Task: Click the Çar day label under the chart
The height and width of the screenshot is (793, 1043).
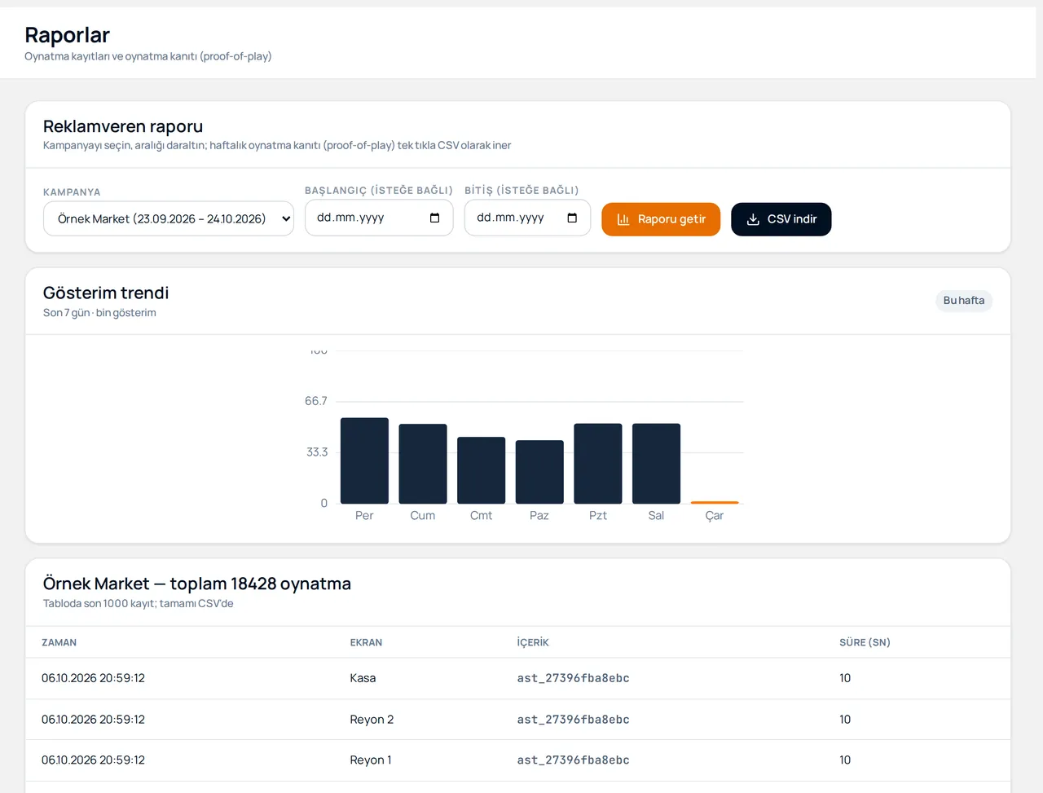Action: (715, 516)
